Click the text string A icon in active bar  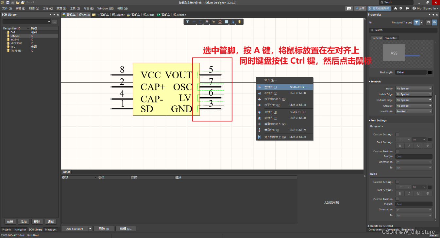[233, 22]
